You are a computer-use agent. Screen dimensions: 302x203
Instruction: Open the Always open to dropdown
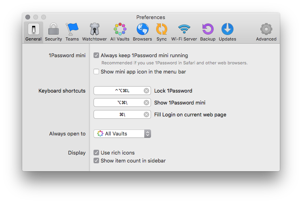point(122,133)
